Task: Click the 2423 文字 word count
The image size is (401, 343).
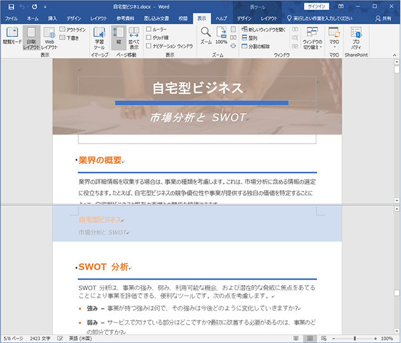Action: pos(40,339)
